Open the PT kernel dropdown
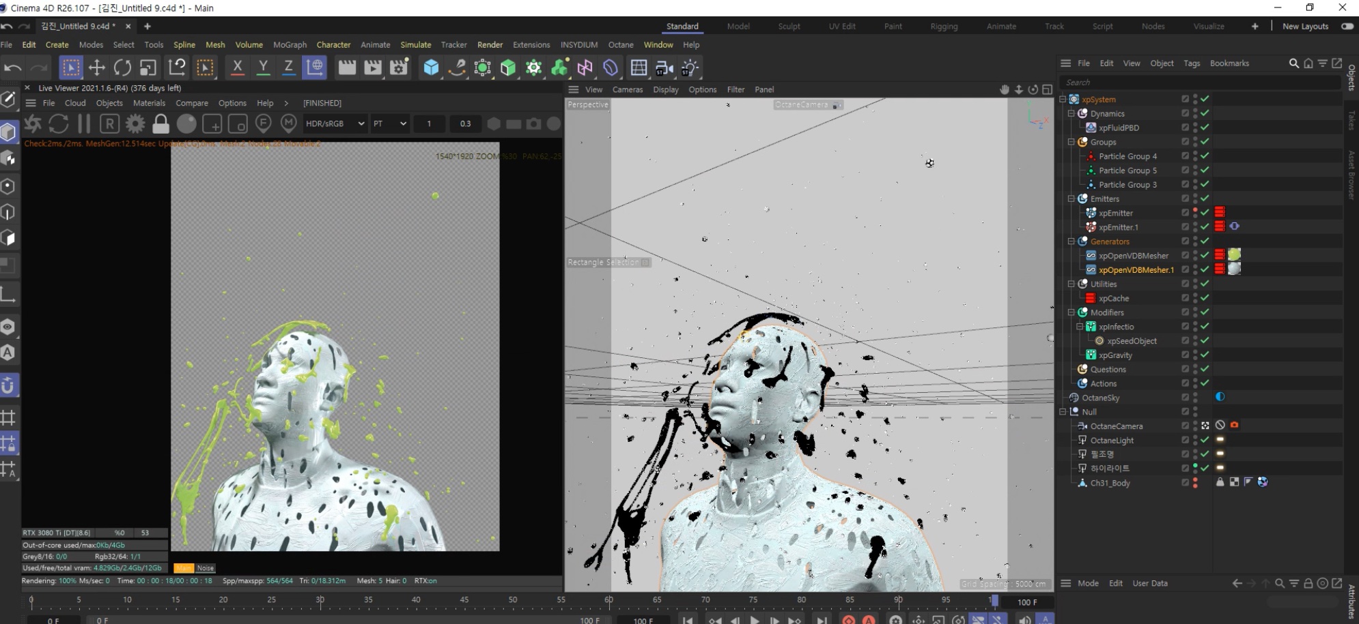 390,123
